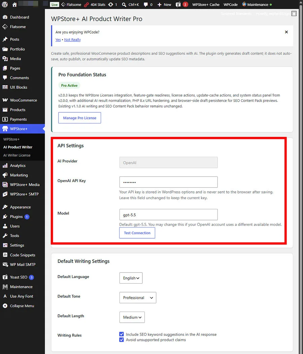Open the Default Length dropdown
The height and width of the screenshot is (354, 303).
point(132,317)
